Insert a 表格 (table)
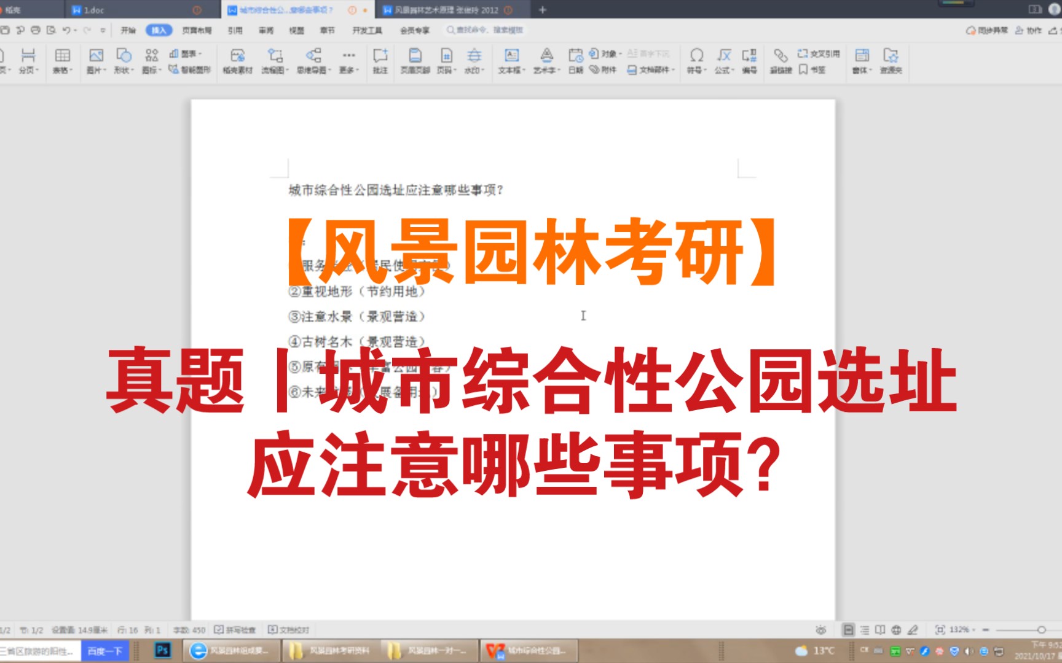This screenshot has width=1062, height=663. 61,60
